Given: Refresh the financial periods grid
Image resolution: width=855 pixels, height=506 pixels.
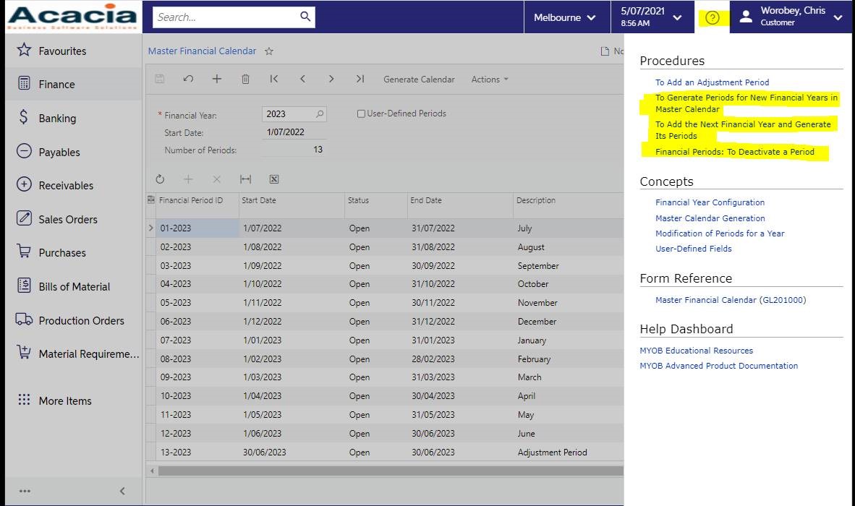Looking at the screenshot, I should 160,179.
